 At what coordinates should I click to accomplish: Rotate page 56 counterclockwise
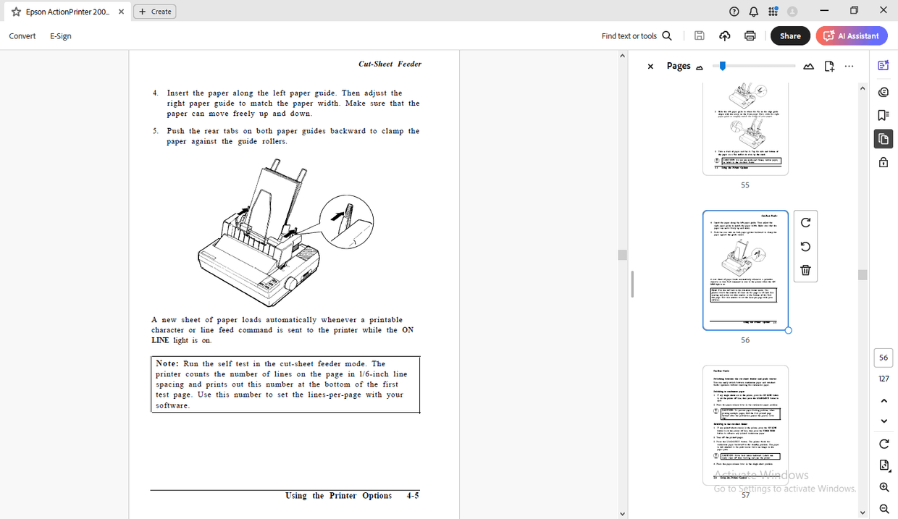point(805,246)
